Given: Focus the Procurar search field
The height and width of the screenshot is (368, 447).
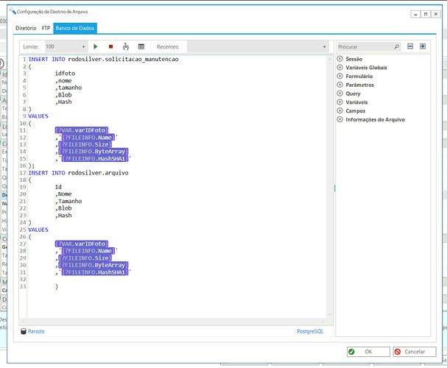Looking at the screenshot, I should click(x=365, y=46).
